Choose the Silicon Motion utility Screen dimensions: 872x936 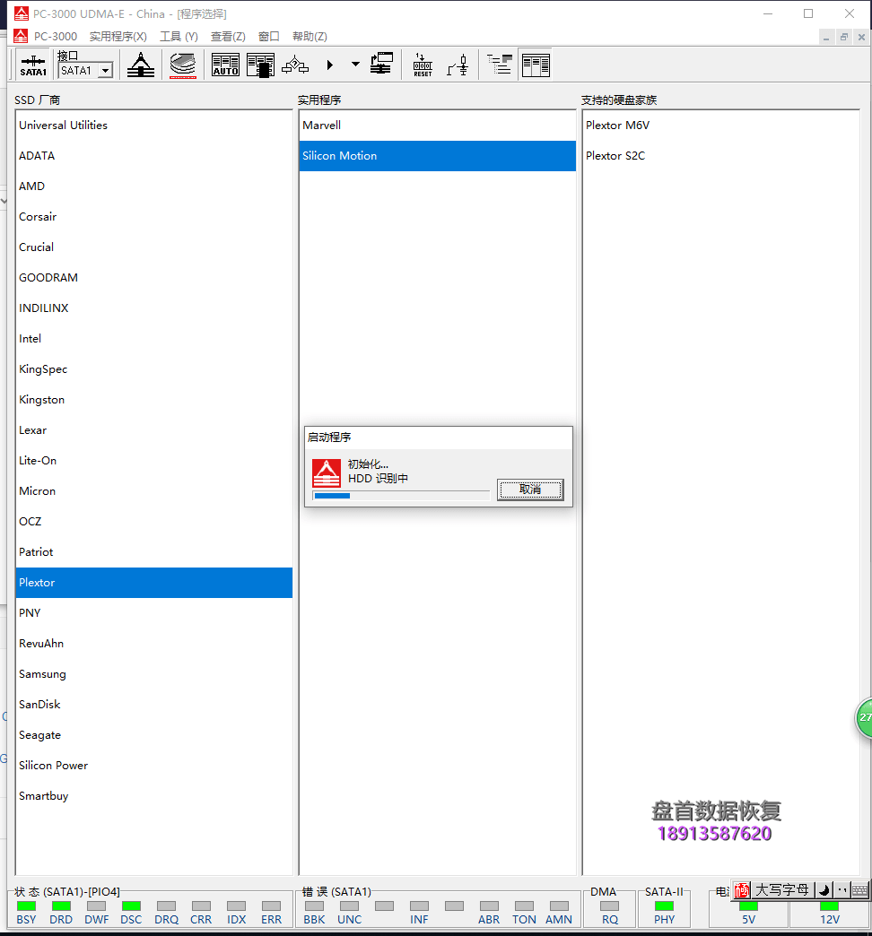tap(437, 156)
